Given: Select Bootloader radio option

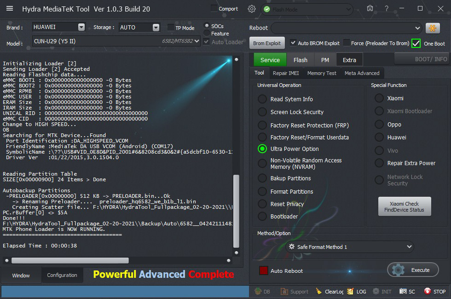Looking at the screenshot, I should click(262, 216).
